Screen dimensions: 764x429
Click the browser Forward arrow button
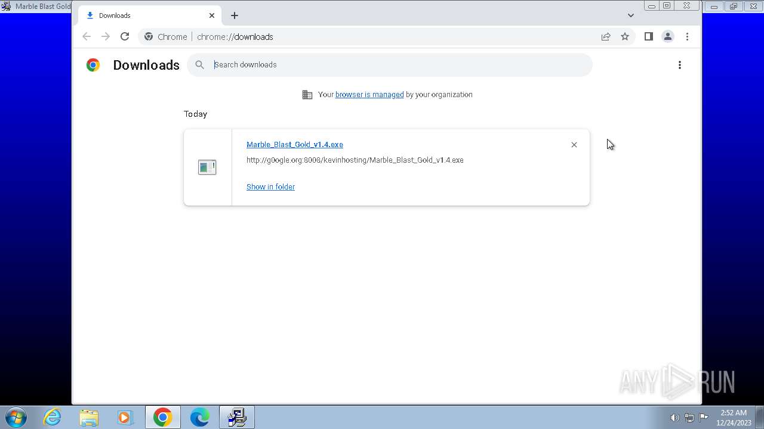(106, 36)
